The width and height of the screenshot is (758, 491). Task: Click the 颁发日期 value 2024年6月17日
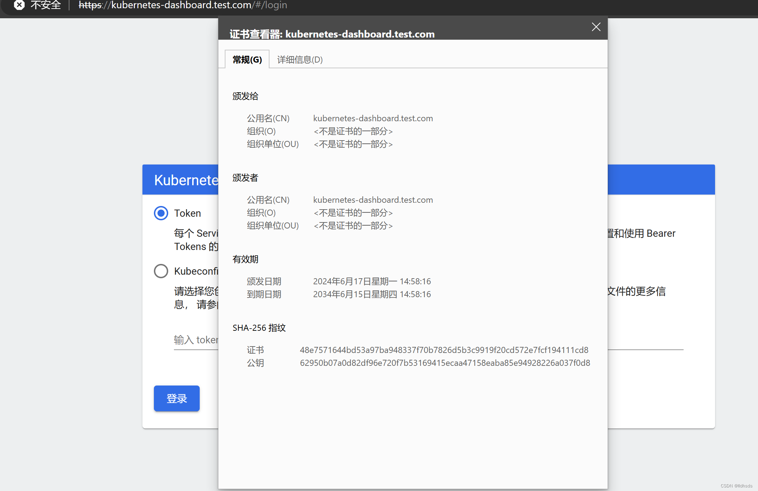pos(372,281)
